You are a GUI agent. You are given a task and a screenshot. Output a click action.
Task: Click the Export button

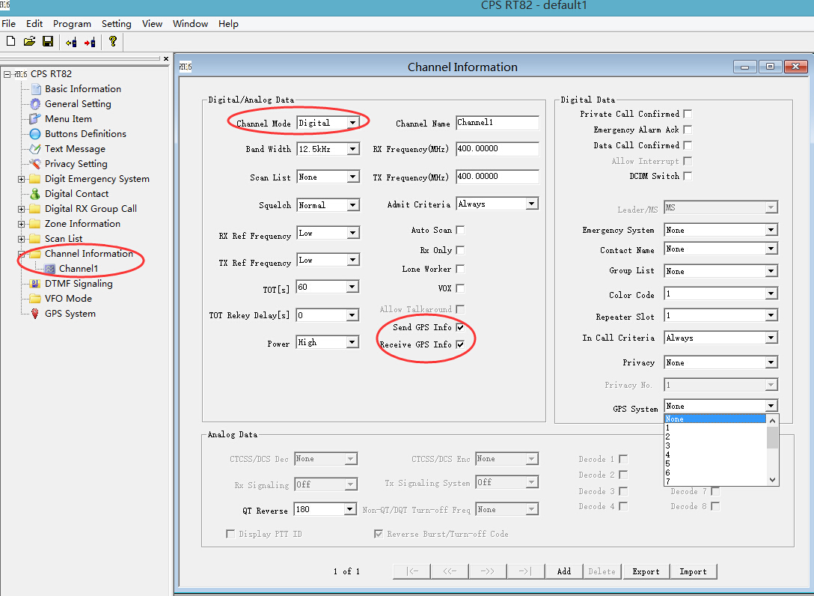(x=646, y=571)
